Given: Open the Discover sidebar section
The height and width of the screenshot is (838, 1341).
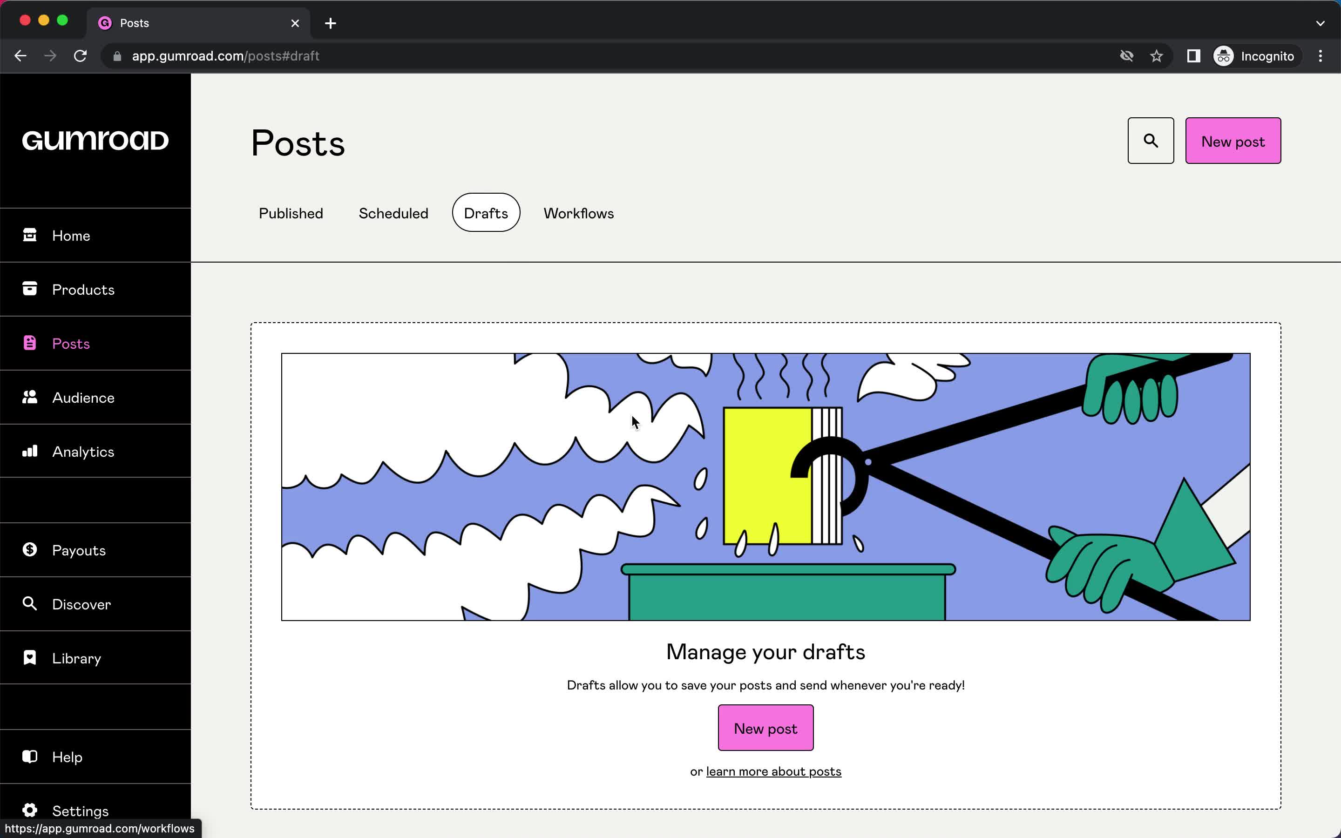Looking at the screenshot, I should click(81, 603).
